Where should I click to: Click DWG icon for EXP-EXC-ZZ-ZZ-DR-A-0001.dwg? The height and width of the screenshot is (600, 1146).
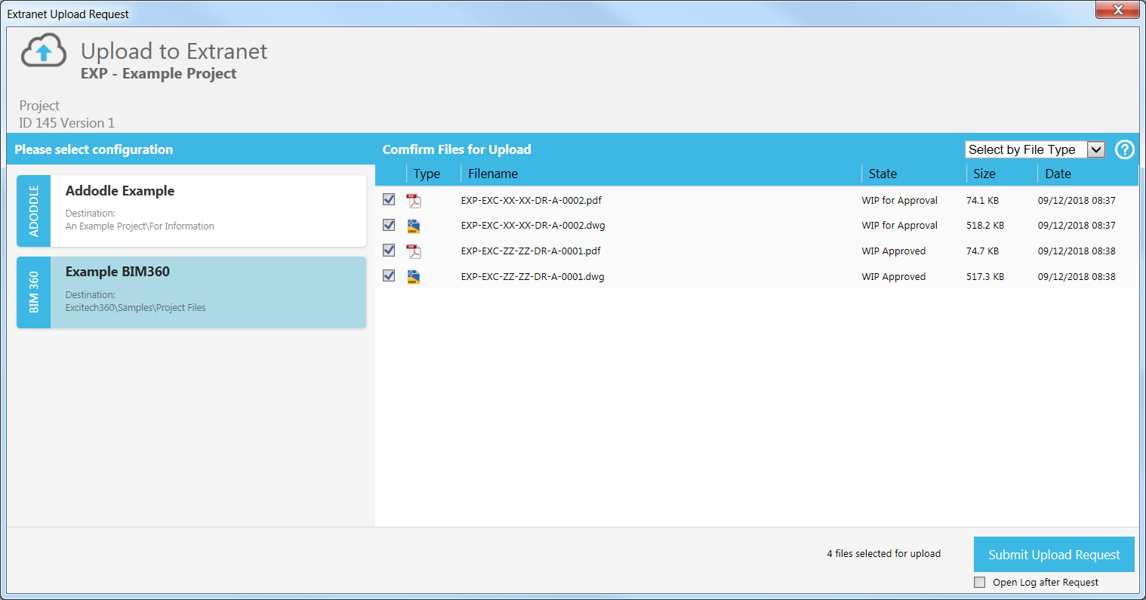(414, 277)
